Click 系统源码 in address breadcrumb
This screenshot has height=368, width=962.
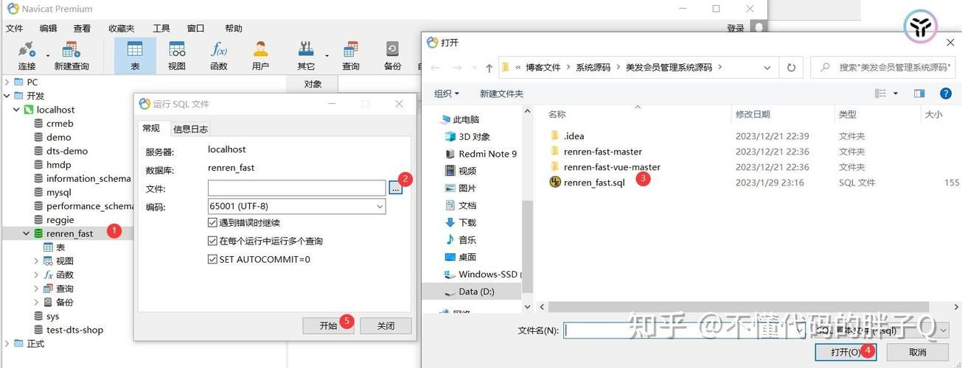click(x=593, y=67)
